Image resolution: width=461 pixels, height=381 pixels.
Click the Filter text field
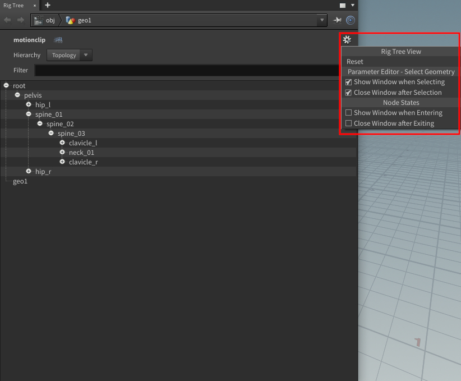click(x=191, y=70)
